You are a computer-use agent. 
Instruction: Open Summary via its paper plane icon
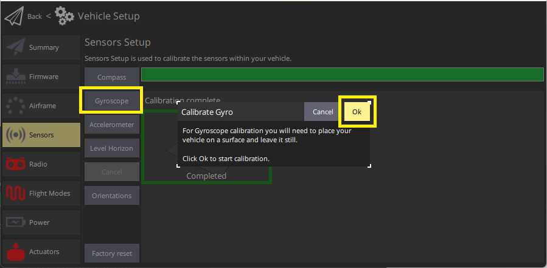click(15, 47)
